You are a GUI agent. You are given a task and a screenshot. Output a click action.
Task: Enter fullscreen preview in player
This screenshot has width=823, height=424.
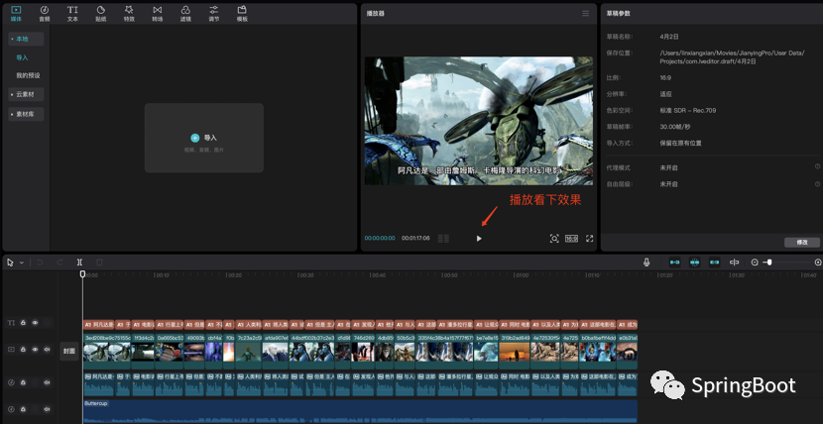point(589,239)
